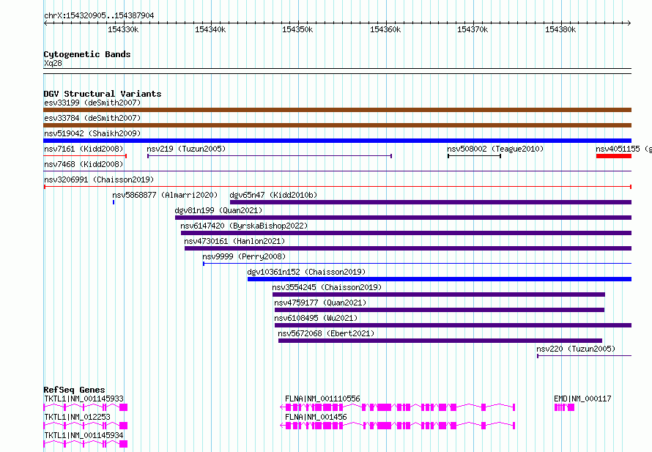Click the 154350k ruler label
The image size is (652, 452).
click(x=297, y=29)
